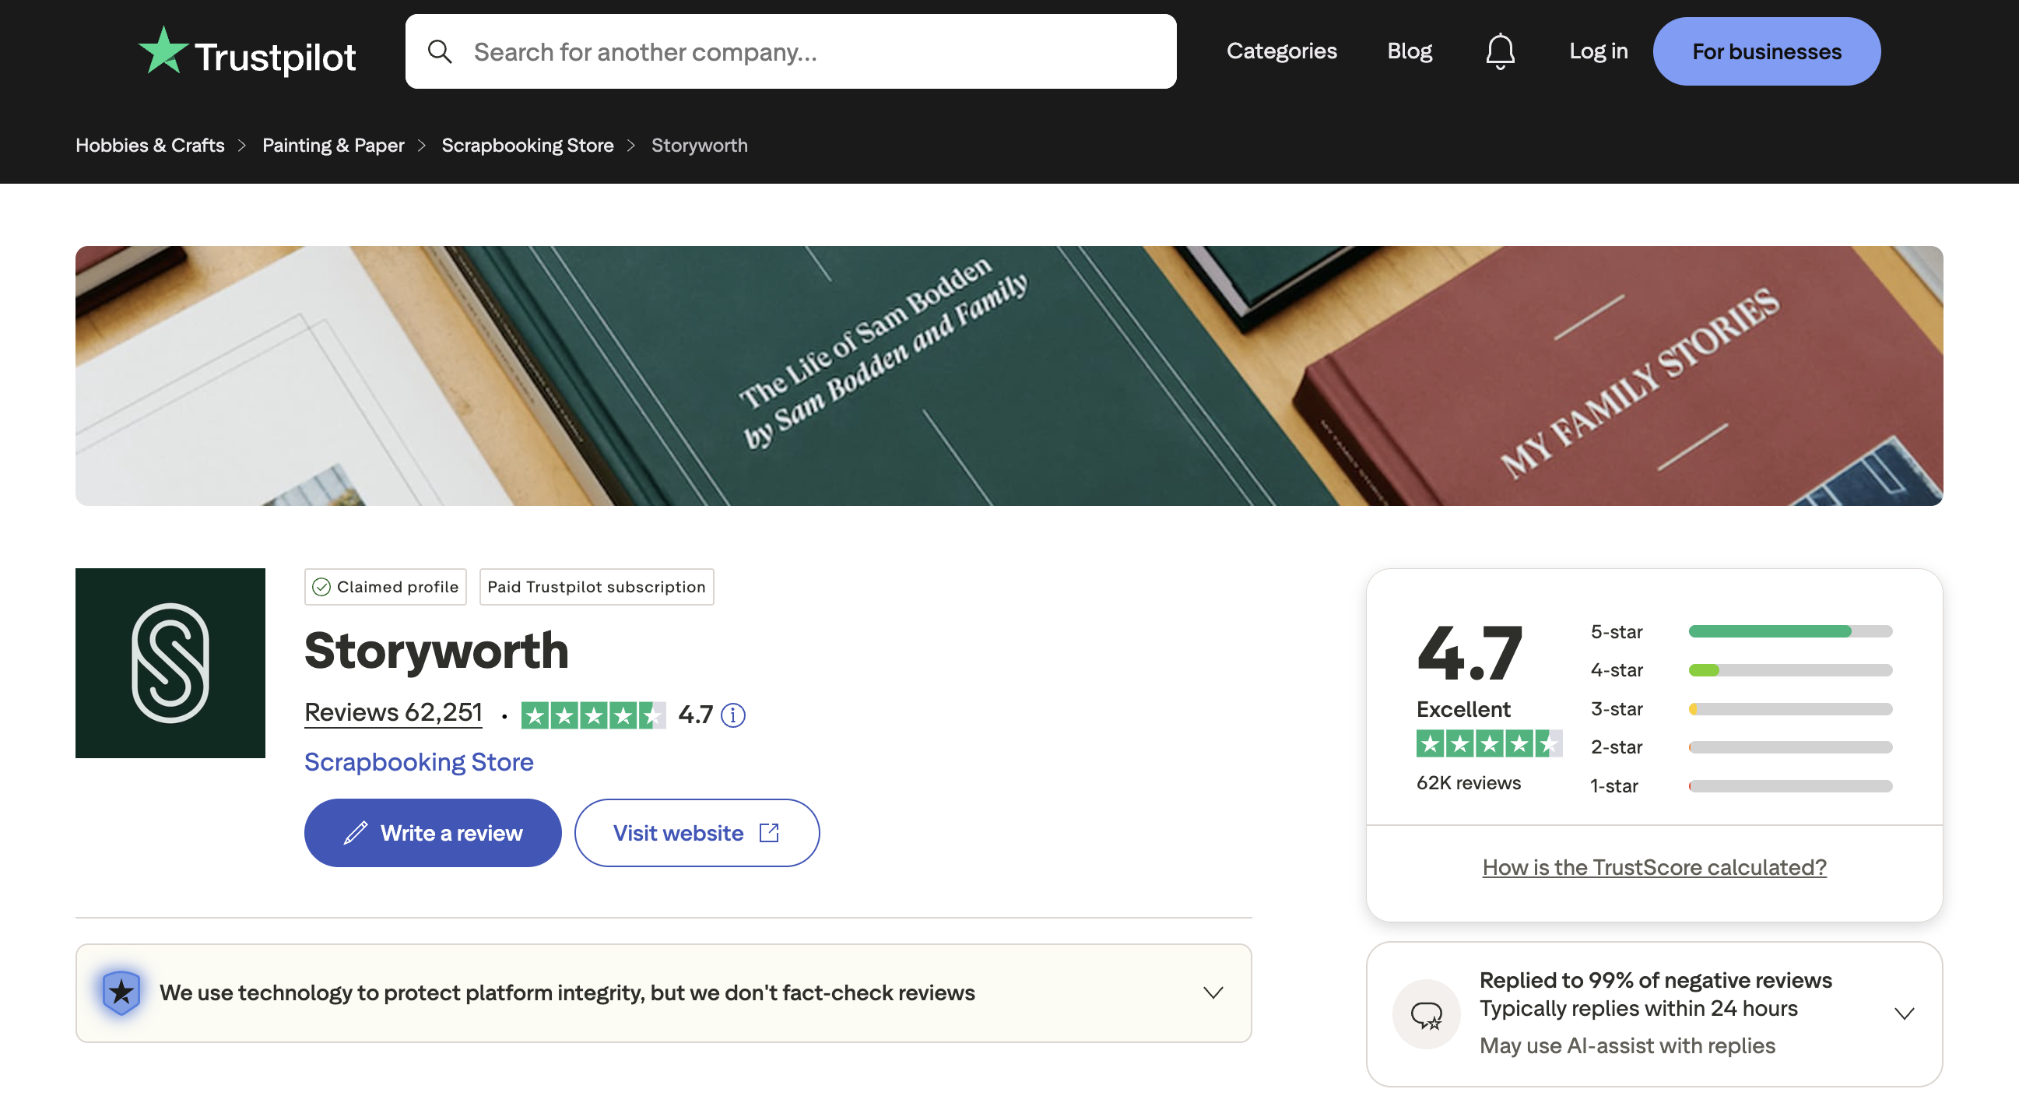Image resolution: width=2019 pixels, height=1096 pixels.
Task: Click the search magnifier icon
Action: [440, 51]
